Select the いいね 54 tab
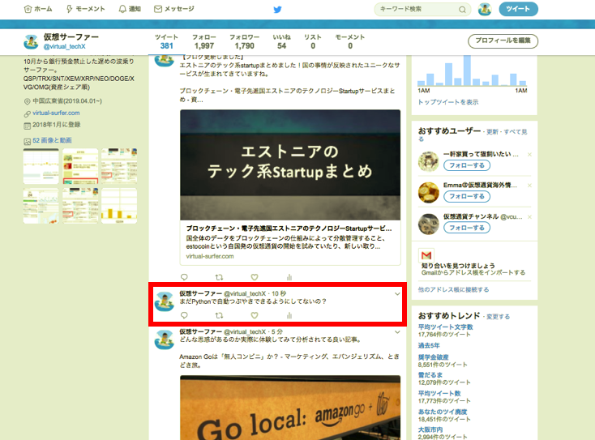 tap(281, 41)
